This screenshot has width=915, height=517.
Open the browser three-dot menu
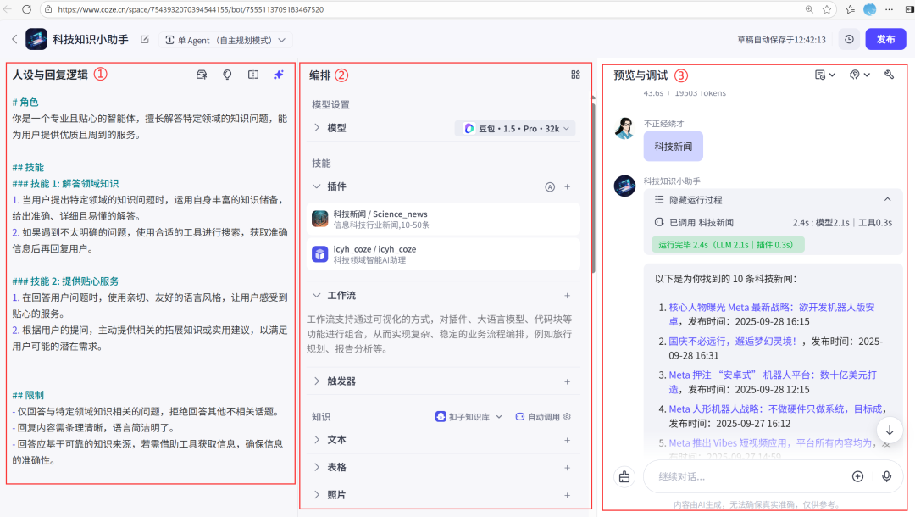click(x=890, y=9)
